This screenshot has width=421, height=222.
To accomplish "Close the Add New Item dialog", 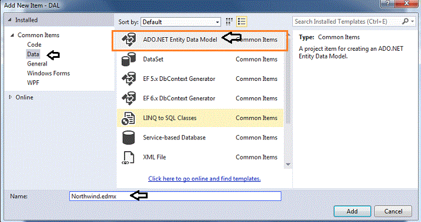I will click(406, 3).
